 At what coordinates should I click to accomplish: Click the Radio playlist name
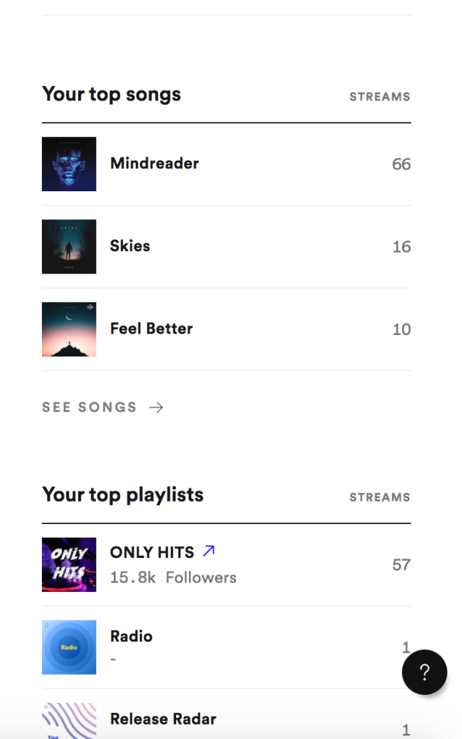[131, 636]
